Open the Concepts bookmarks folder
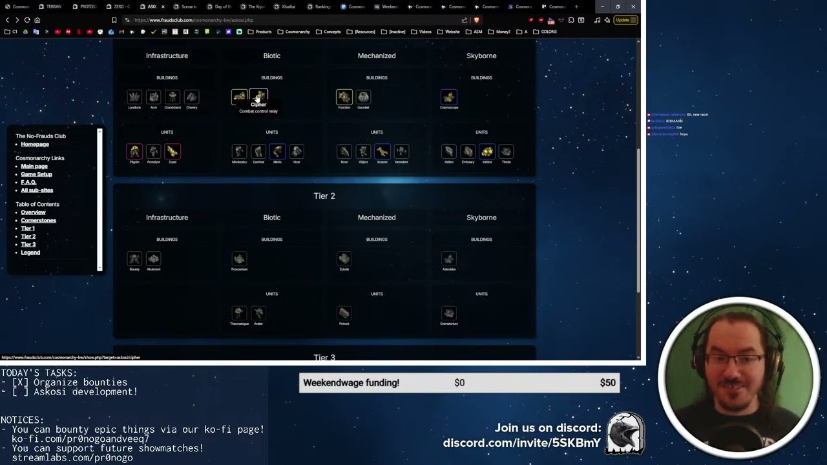827x465 pixels. 328,32
